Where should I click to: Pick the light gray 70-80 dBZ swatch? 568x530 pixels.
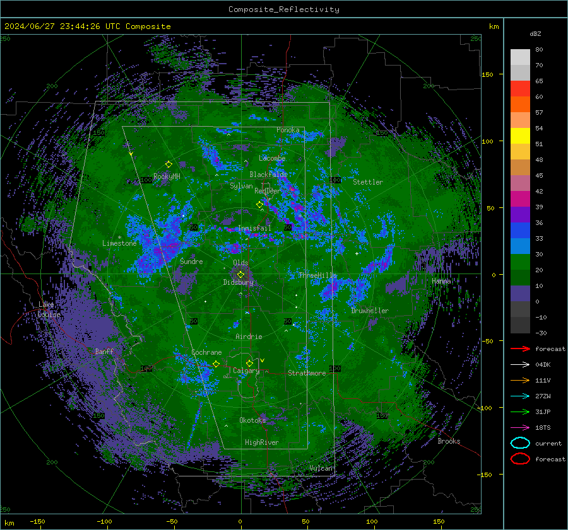(520, 57)
